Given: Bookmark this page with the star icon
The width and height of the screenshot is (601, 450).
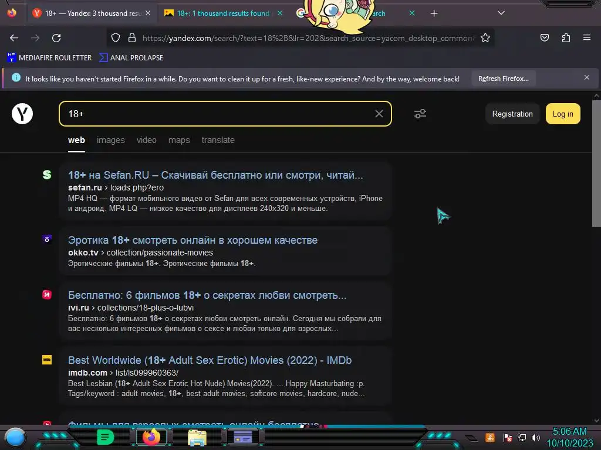Looking at the screenshot, I should click(485, 37).
